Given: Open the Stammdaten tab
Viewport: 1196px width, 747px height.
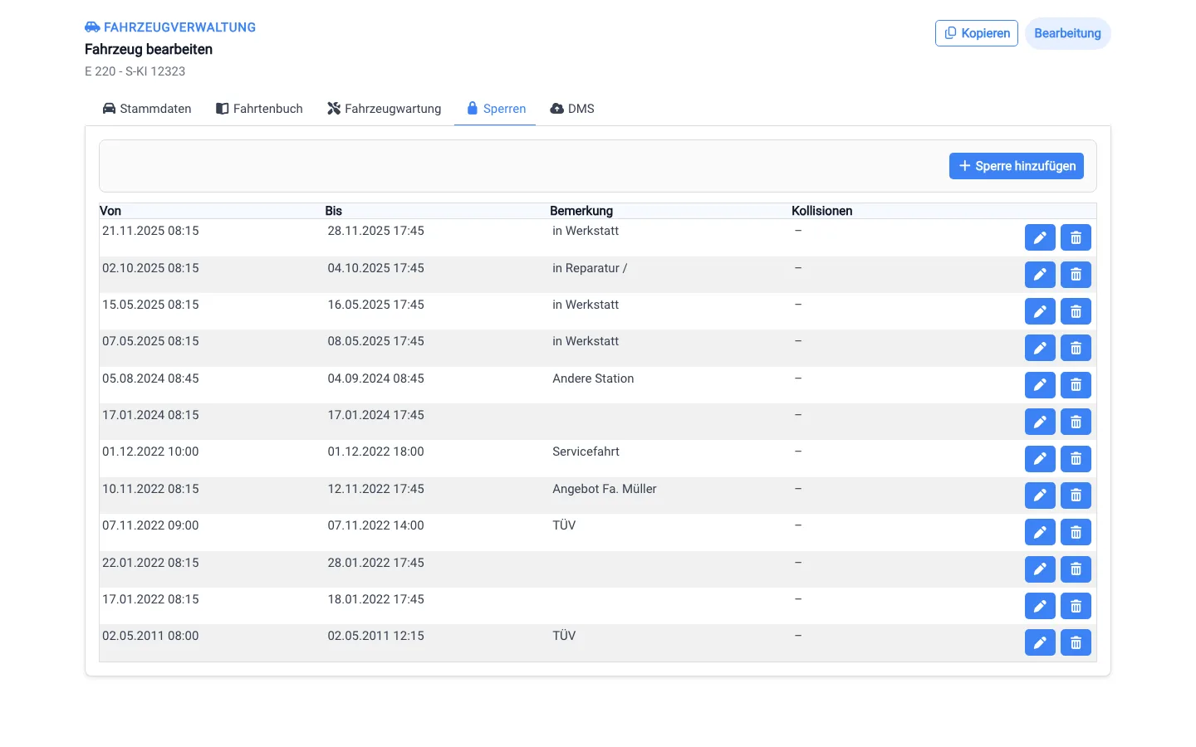Looking at the screenshot, I should click(147, 109).
